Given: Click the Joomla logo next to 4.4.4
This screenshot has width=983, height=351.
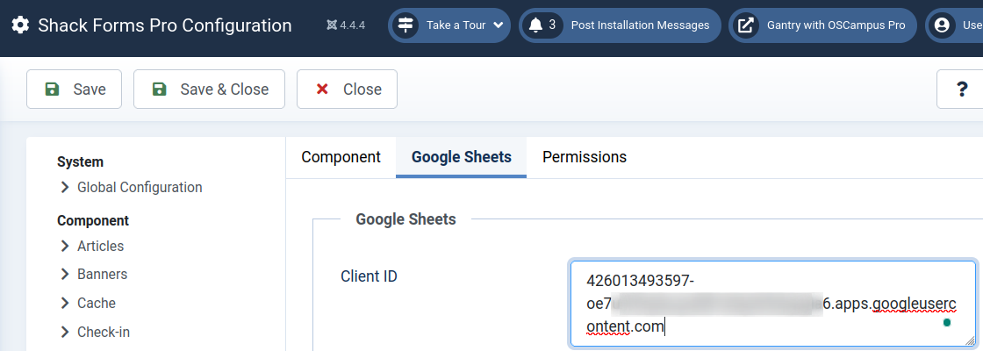Looking at the screenshot, I should [332, 25].
